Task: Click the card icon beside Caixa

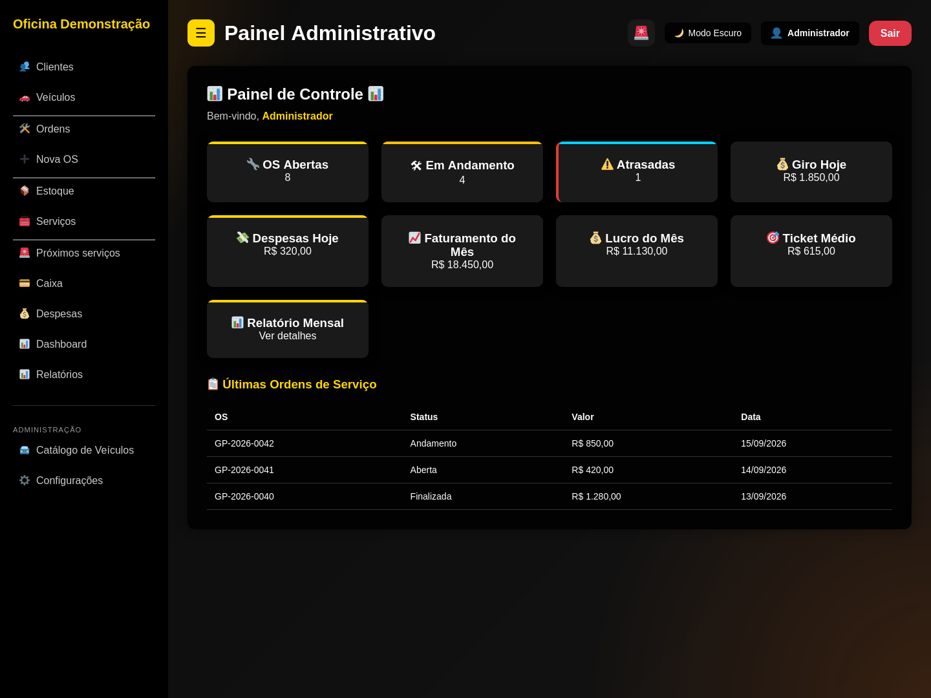Action: pyautogui.click(x=25, y=283)
